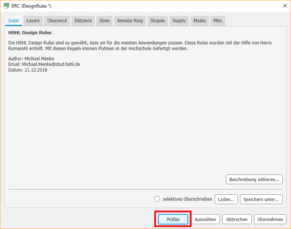The width and height of the screenshot is (291, 229).
Task: Click Speichern unter to save rules
Action: click(261, 199)
